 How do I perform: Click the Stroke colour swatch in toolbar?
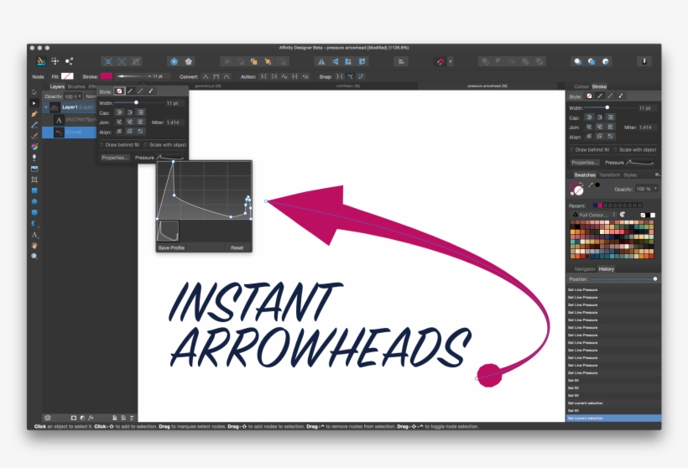click(x=107, y=76)
